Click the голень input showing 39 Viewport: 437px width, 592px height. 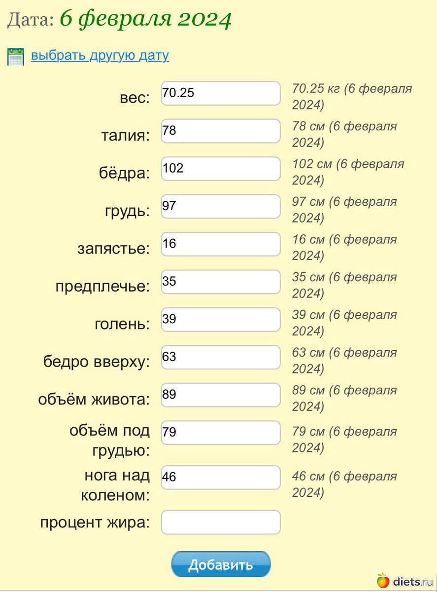(x=221, y=320)
